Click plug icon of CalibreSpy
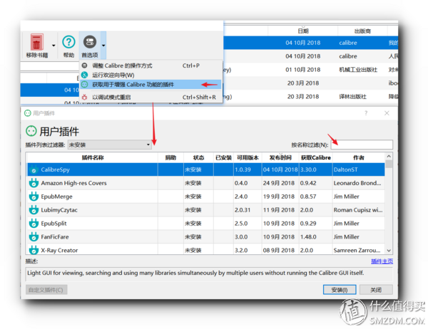Image resolution: width=428 pixels, height=329 pixels. pos(34,169)
